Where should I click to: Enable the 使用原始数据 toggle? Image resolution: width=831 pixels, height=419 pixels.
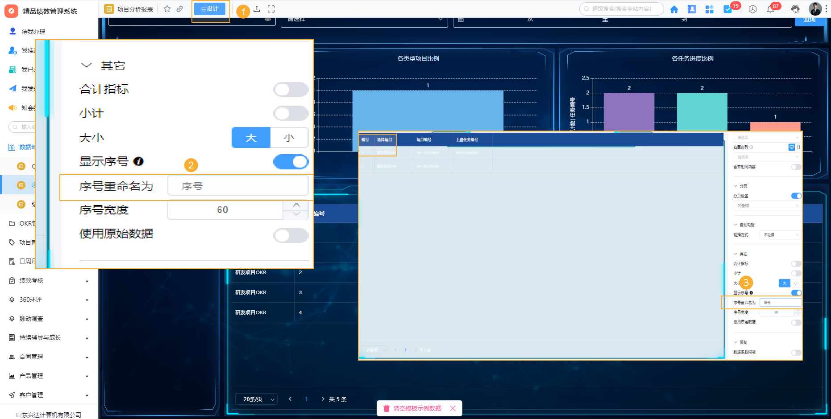point(291,235)
